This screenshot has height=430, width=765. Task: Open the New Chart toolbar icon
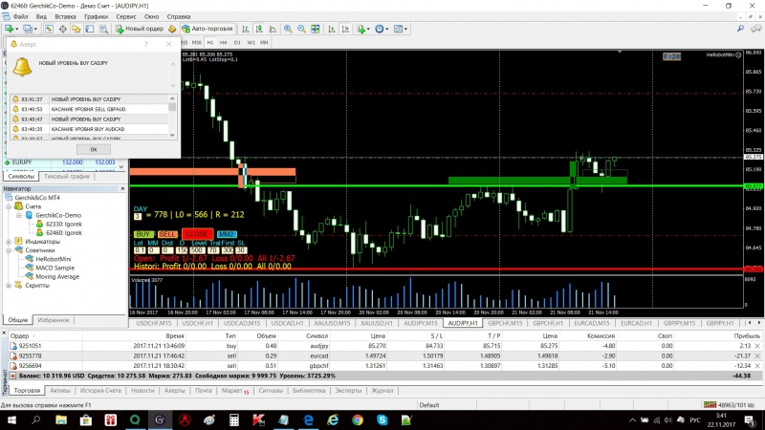click(x=10, y=29)
